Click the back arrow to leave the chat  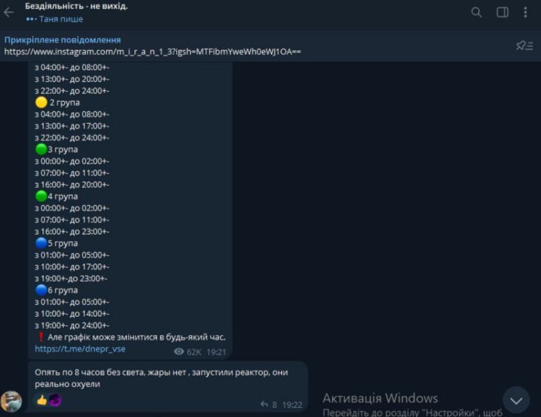point(9,13)
